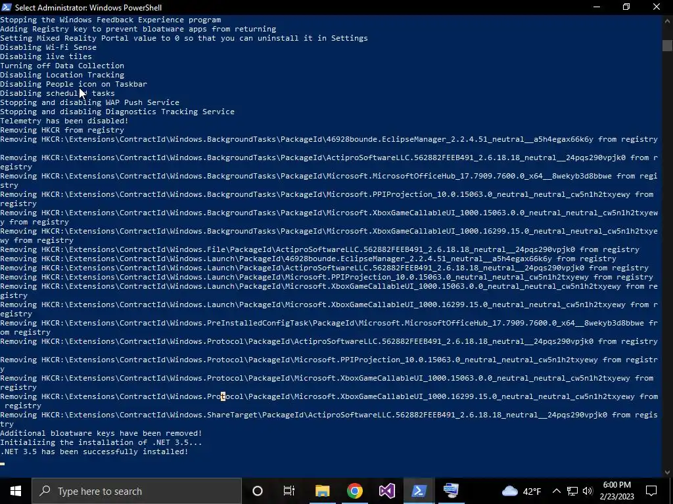
Task: Click the taskbar search box
Action: pos(137,491)
